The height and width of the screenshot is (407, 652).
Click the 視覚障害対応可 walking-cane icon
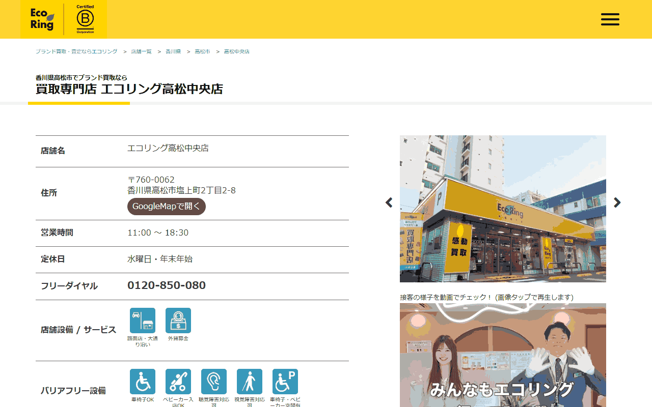click(250, 382)
